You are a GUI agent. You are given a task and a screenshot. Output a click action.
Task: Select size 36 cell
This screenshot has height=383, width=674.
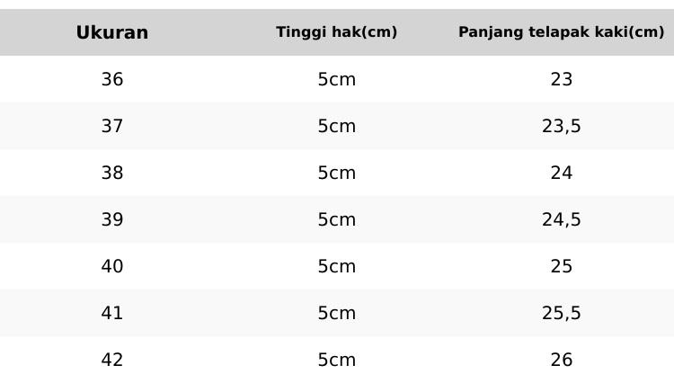click(112, 80)
